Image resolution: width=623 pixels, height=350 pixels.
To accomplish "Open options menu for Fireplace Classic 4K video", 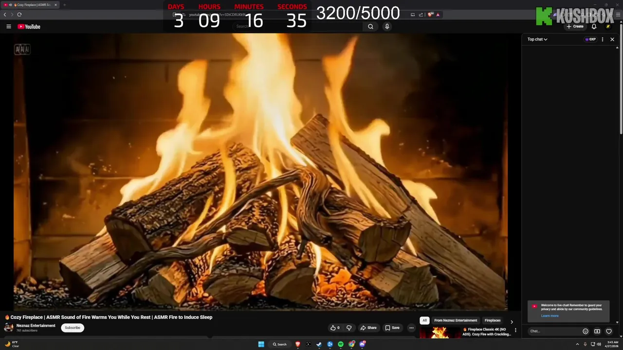I will pyautogui.click(x=515, y=331).
